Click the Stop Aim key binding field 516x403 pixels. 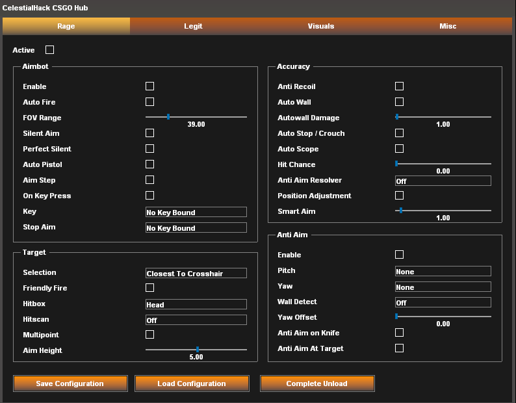(x=196, y=227)
